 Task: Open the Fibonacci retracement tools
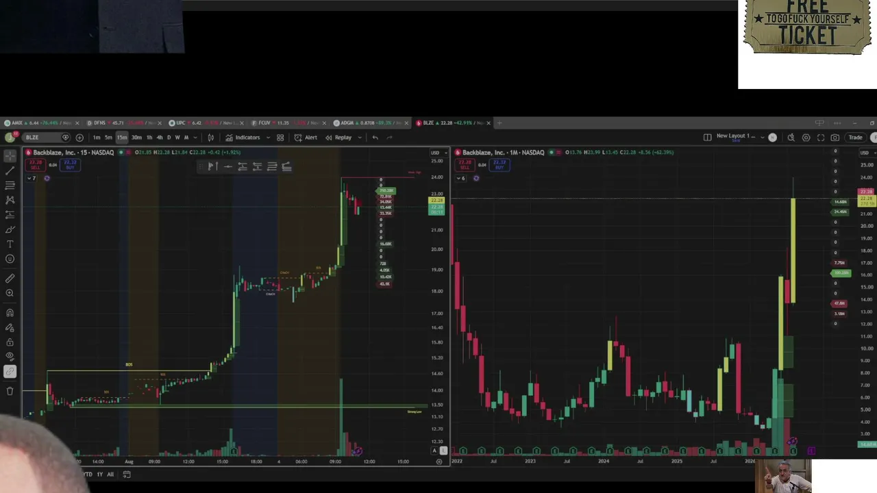pos(10,186)
